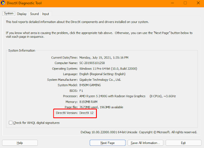Click the Gigabyte Technology Co., Ltd. value
This screenshot has width=204, height=148.
pyautogui.click(x=100, y=80)
